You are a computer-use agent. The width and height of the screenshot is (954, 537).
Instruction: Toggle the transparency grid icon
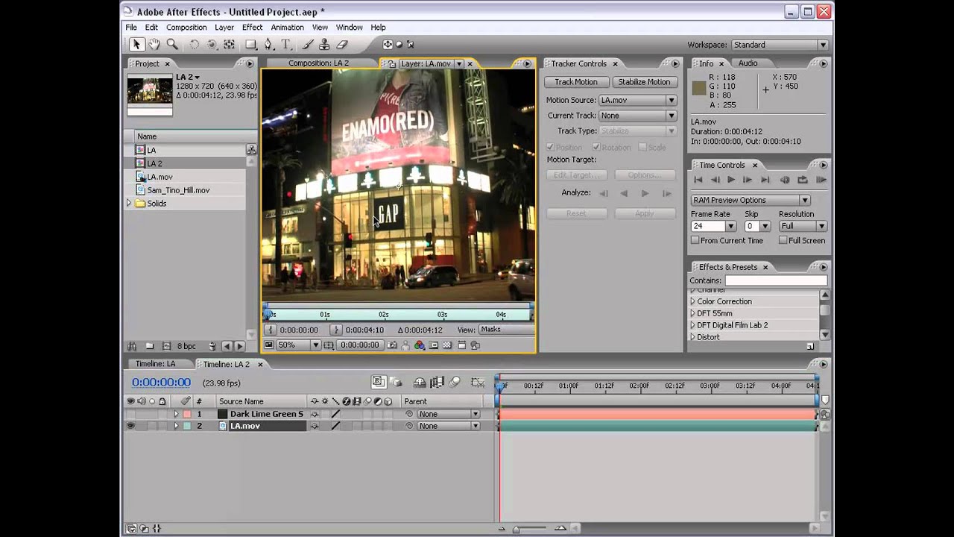447,345
